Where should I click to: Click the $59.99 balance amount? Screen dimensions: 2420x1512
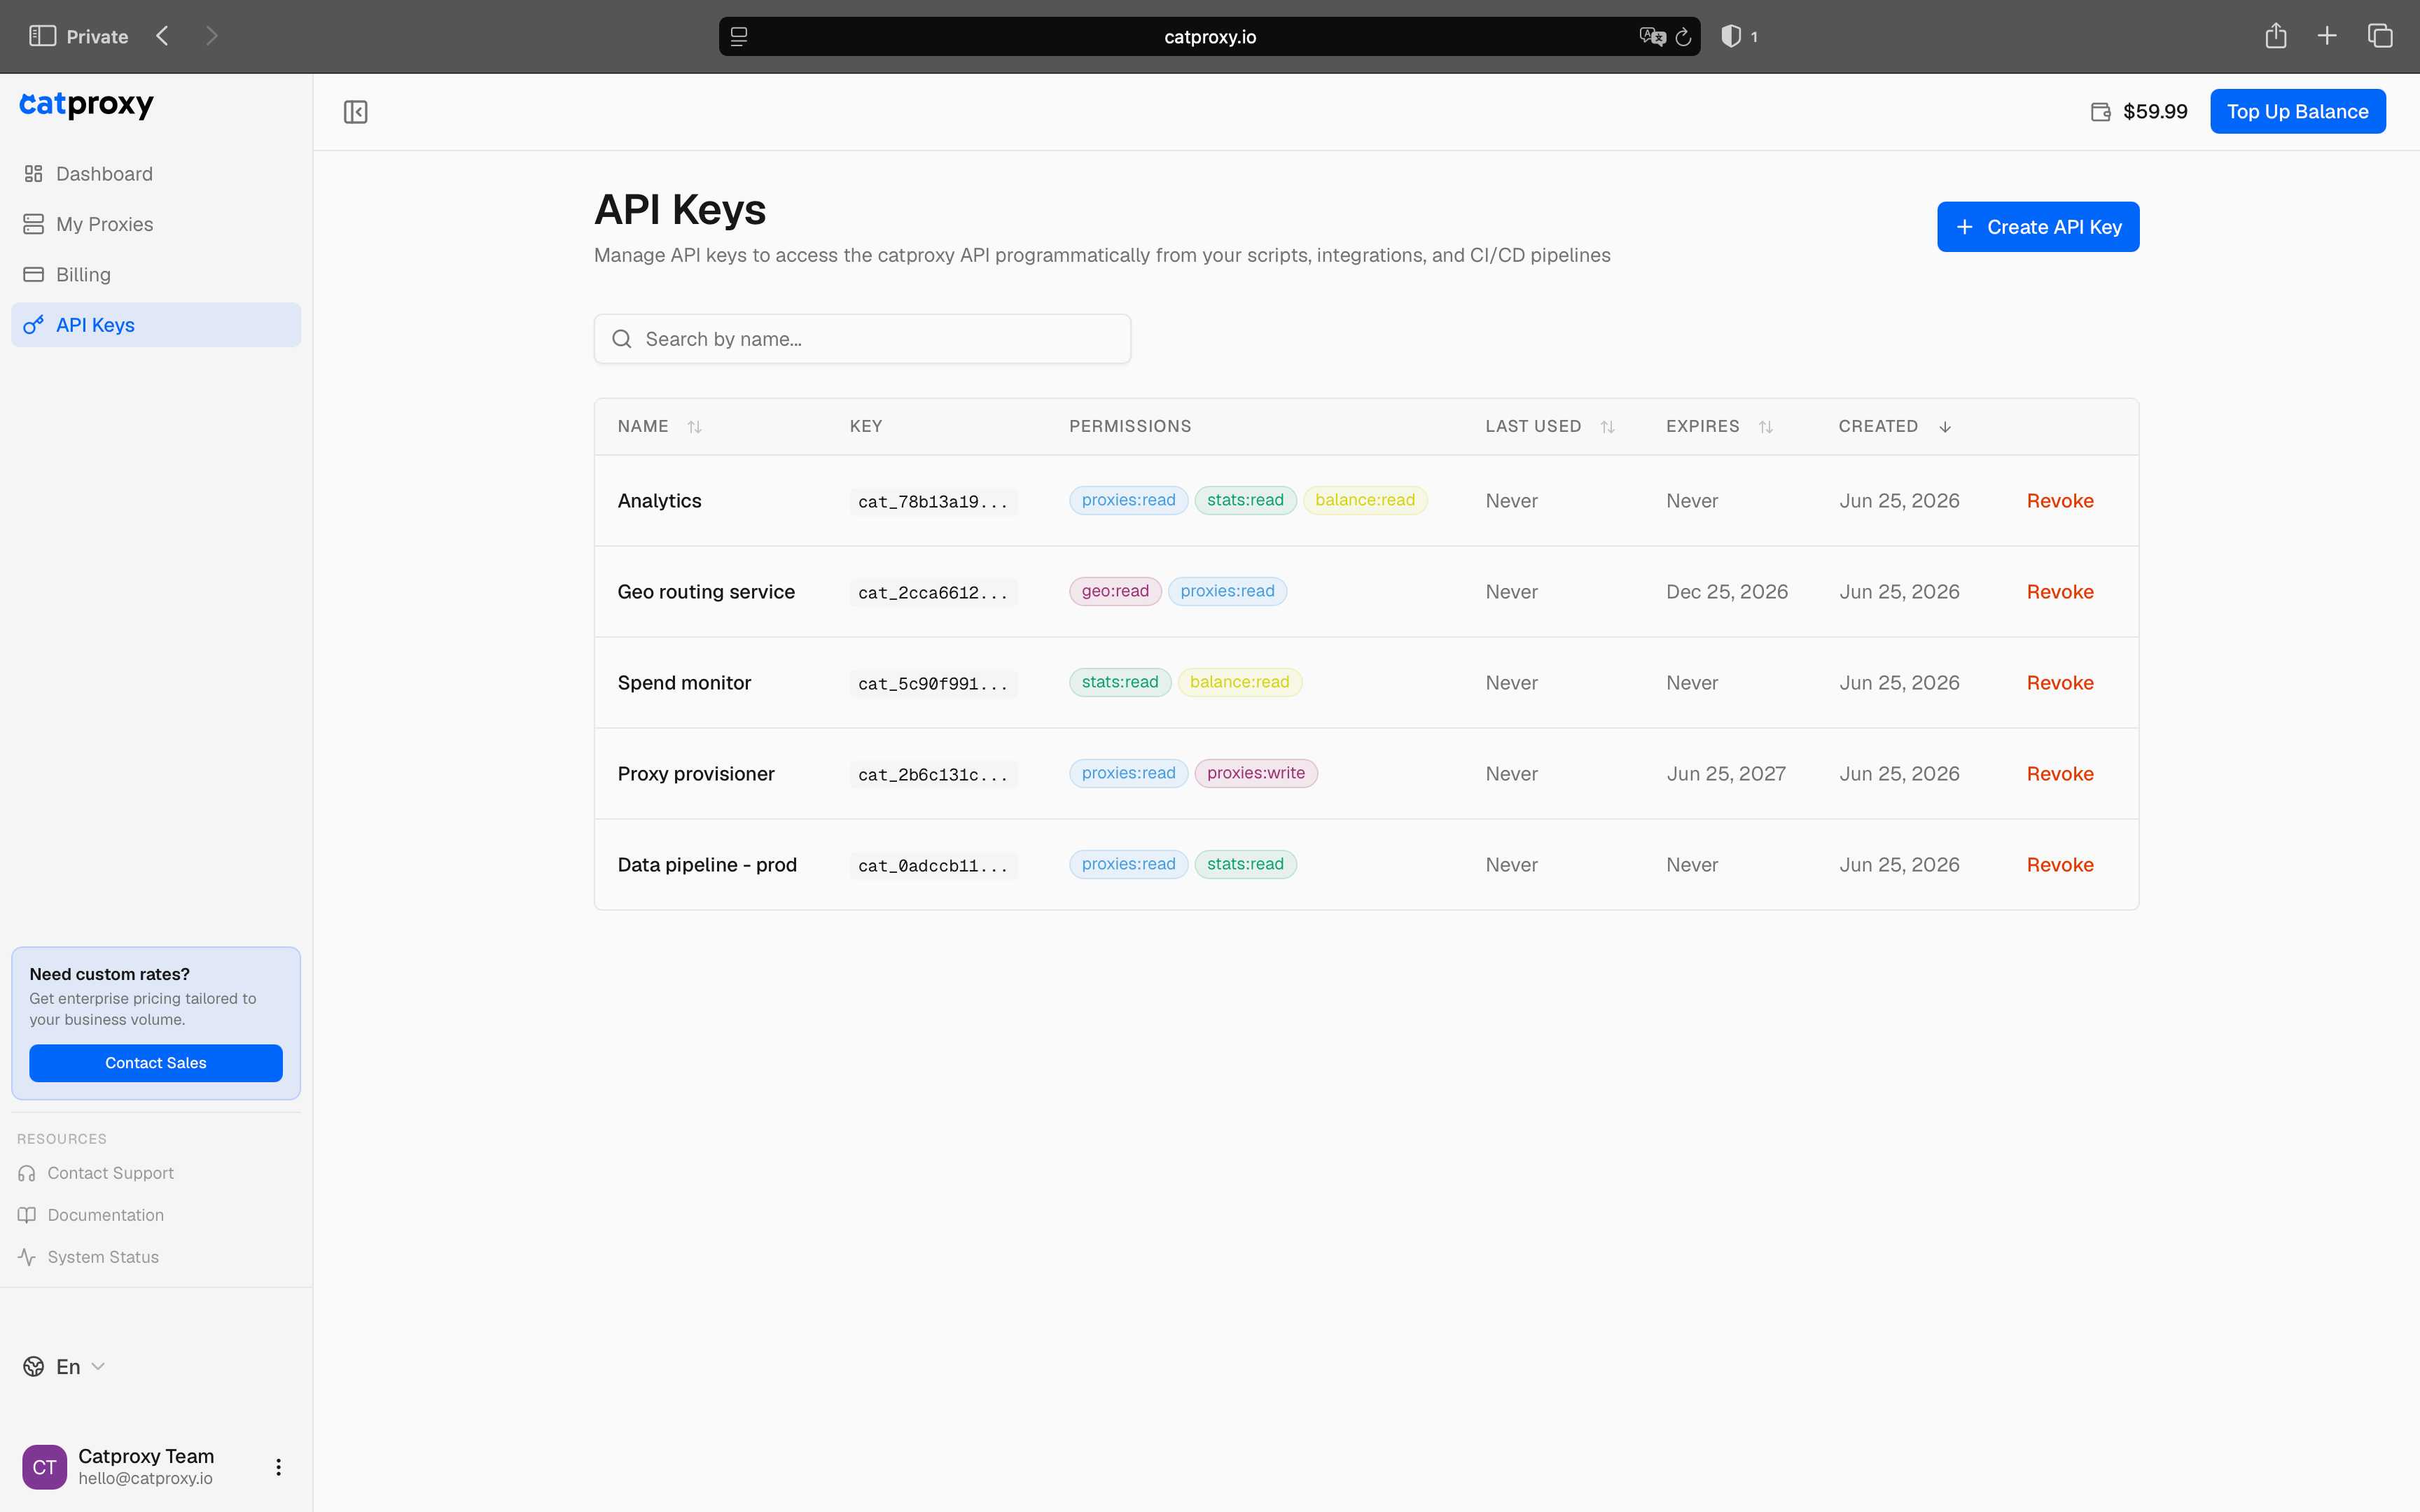pos(2155,112)
